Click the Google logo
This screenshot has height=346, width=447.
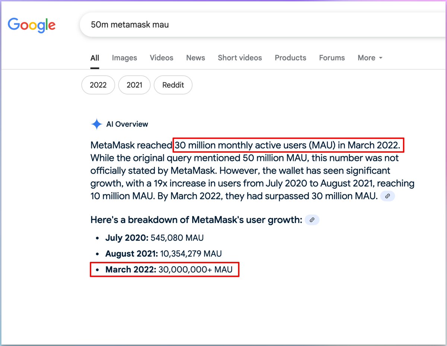(32, 25)
